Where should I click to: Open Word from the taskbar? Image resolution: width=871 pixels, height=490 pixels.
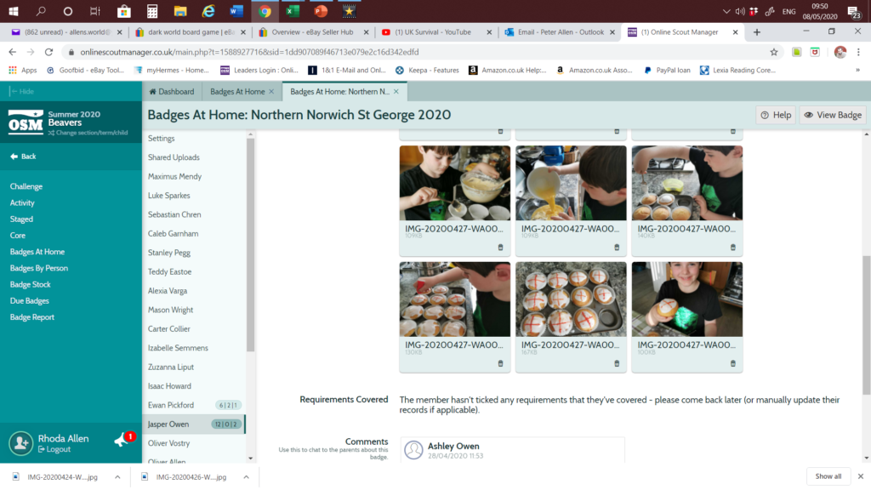[x=236, y=10]
